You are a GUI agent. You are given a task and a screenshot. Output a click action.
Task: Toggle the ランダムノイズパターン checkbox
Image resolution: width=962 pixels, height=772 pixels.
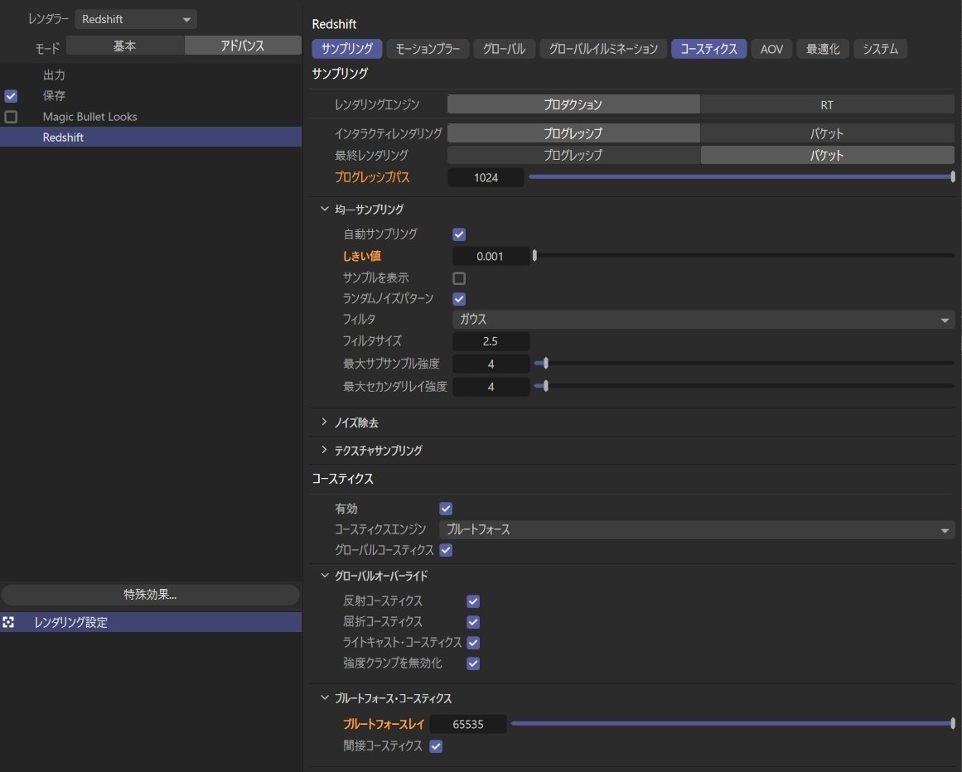[x=459, y=299]
